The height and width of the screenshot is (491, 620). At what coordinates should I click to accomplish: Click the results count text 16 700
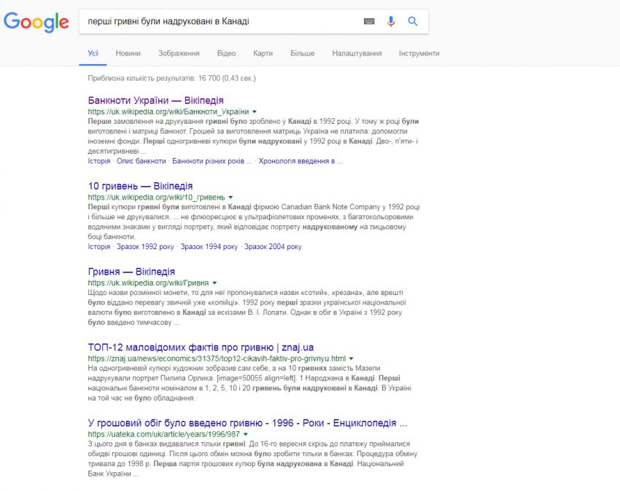point(171,78)
